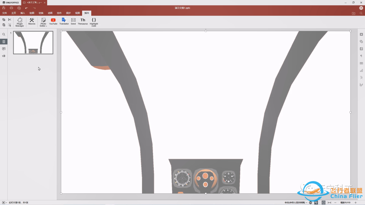Open the Plugin Manager
Image resolution: width=365 pixels, height=205 pixels.
click(x=20, y=22)
